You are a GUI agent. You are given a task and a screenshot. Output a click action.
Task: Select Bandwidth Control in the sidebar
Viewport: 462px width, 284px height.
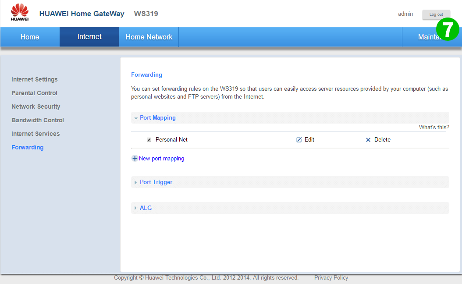37,120
